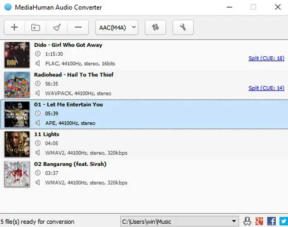Viewport: 288px width, 227px height.
Task: Click 11 Lights WMAV2 320kbps format info
Action: [86, 153]
